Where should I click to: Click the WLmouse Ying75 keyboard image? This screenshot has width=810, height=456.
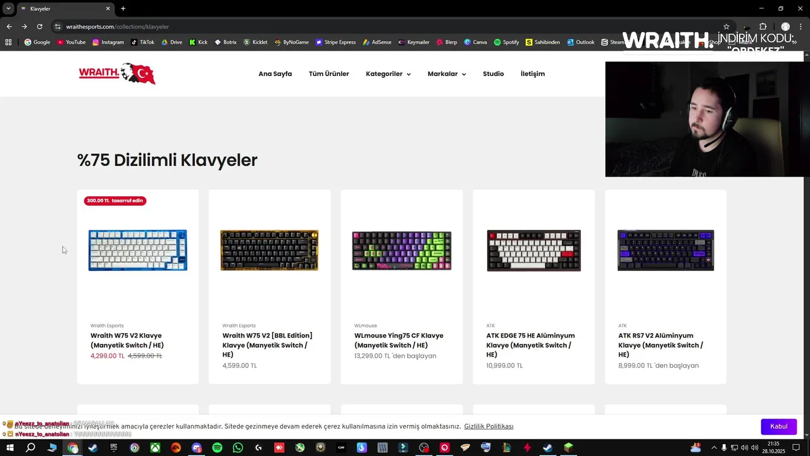(x=402, y=251)
